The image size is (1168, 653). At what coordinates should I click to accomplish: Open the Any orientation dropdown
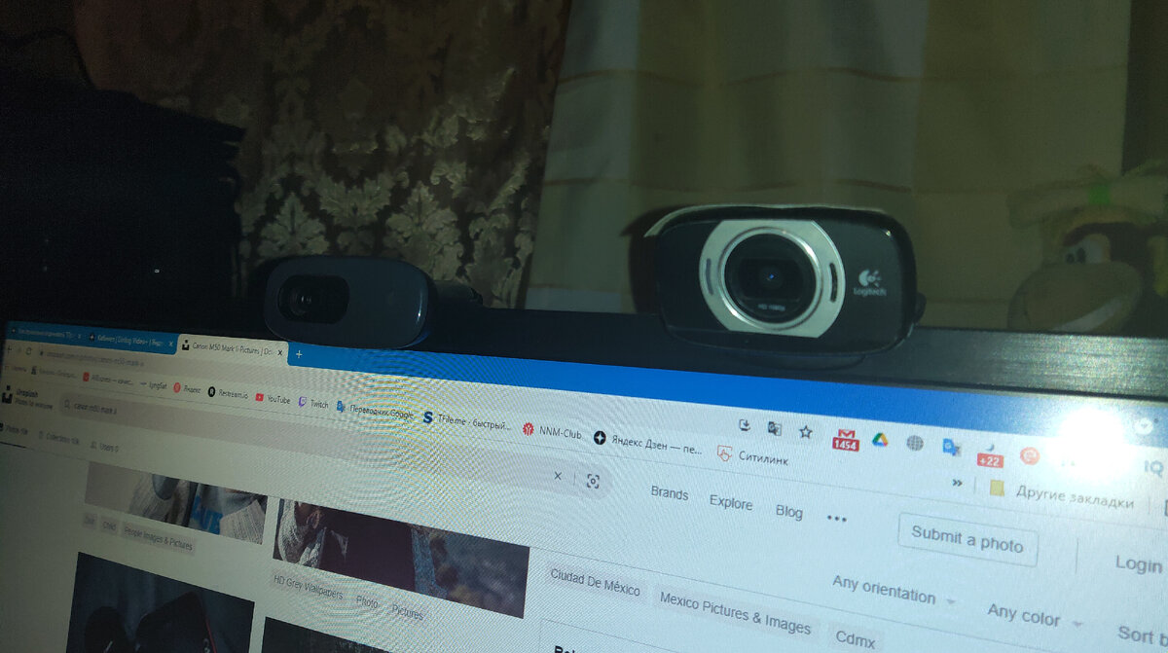893,592
